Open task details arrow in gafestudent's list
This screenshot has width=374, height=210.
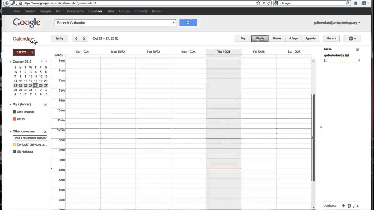359,60
